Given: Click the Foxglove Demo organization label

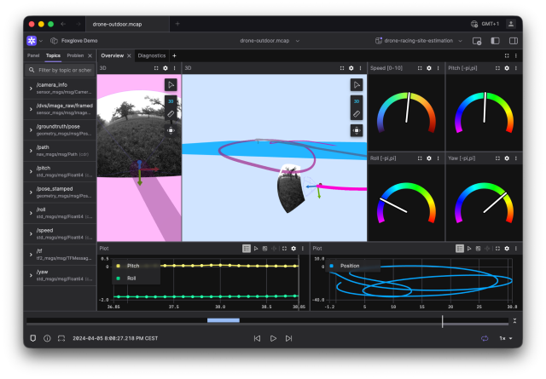Looking at the screenshot, I should pyautogui.click(x=78, y=40).
